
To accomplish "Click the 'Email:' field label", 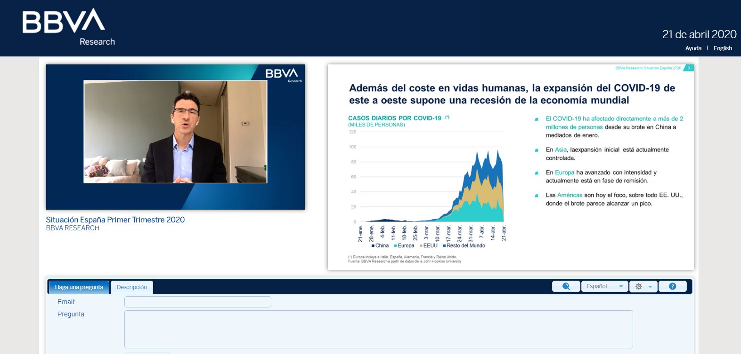I will [x=66, y=302].
